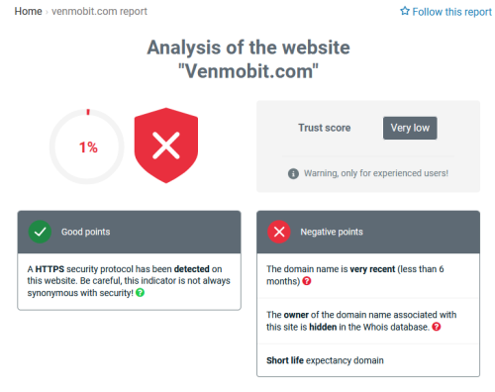Click the green help icon after HTTPS note
495x392 pixels.
pos(140,292)
